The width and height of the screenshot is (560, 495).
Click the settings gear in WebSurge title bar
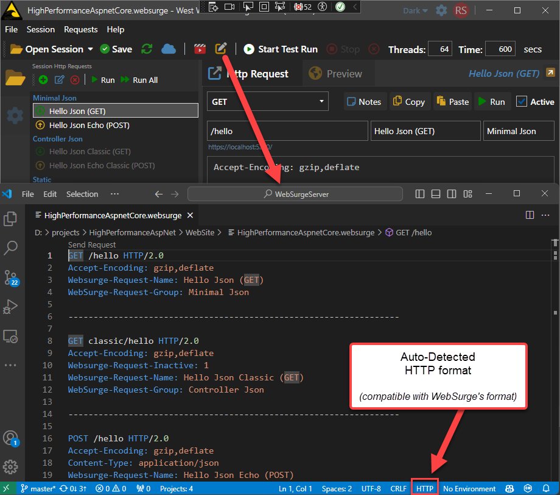click(x=441, y=10)
